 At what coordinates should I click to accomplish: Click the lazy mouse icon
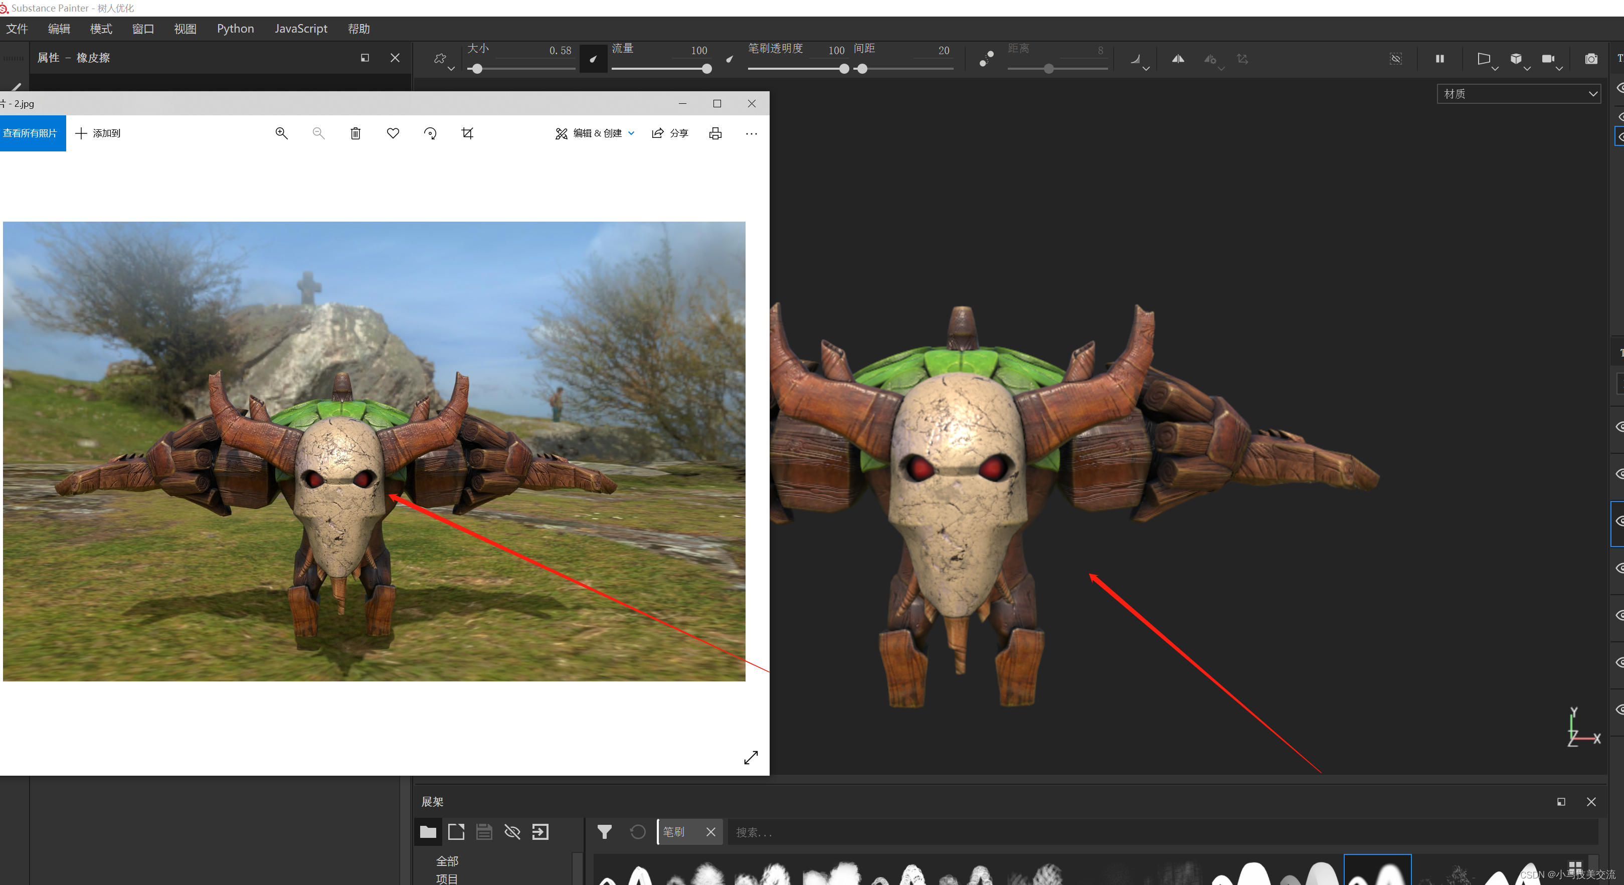tap(987, 59)
